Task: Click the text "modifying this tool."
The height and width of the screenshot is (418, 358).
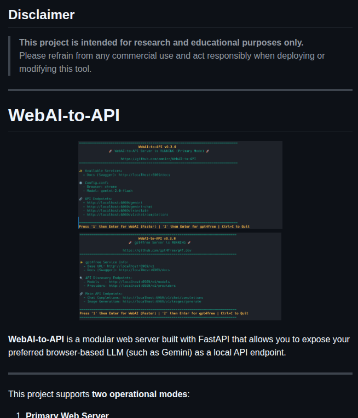Action: coord(55,69)
